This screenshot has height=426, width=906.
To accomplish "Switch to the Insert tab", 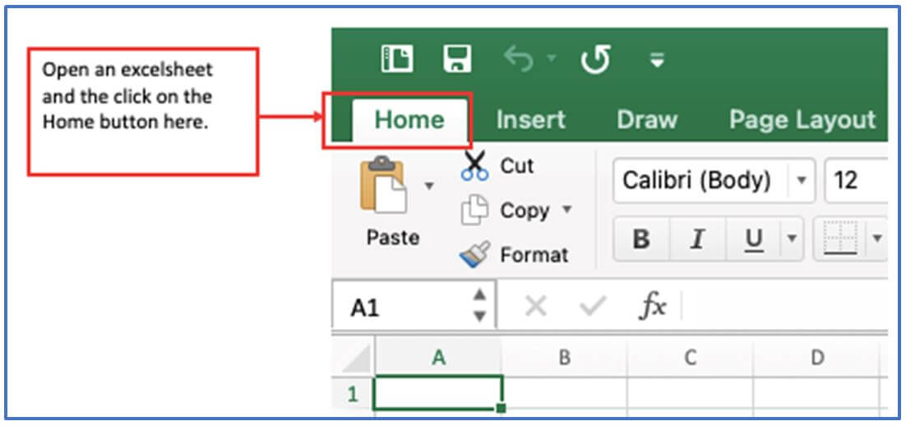I will 530,120.
